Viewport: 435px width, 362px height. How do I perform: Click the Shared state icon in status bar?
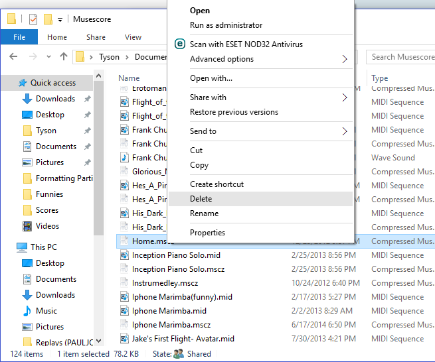[x=179, y=353]
